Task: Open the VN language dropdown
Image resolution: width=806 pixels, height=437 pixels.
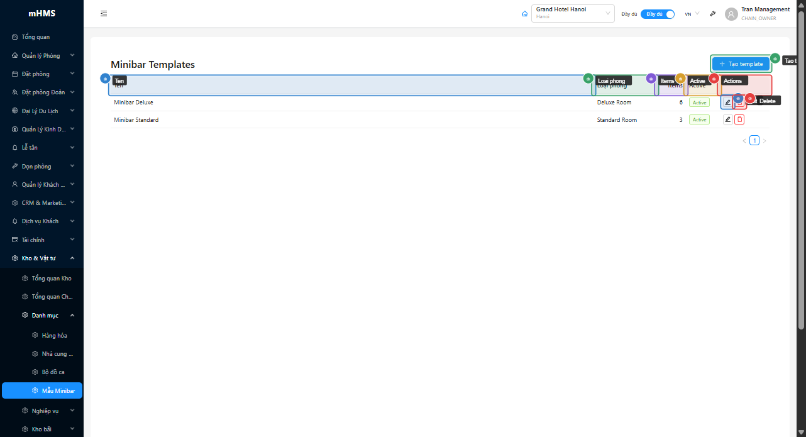Action: pos(692,14)
